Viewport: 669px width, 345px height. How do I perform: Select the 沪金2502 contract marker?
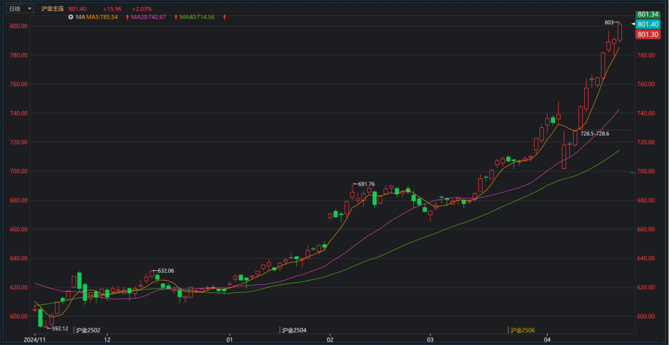tap(87, 331)
